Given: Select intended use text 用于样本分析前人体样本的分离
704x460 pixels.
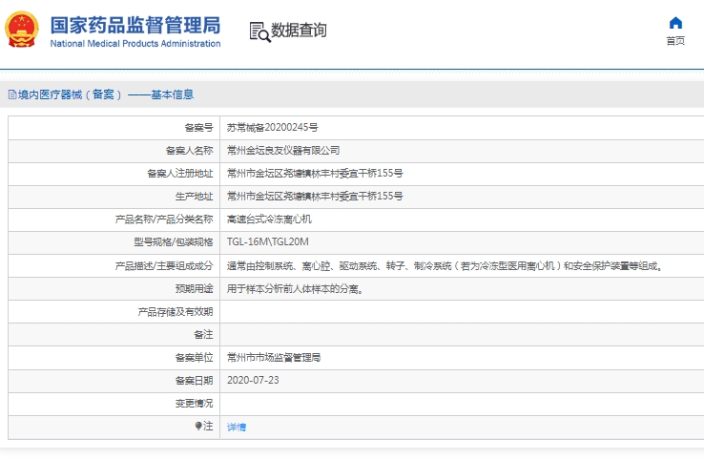Looking at the screenshot, I should coord(295,289).
